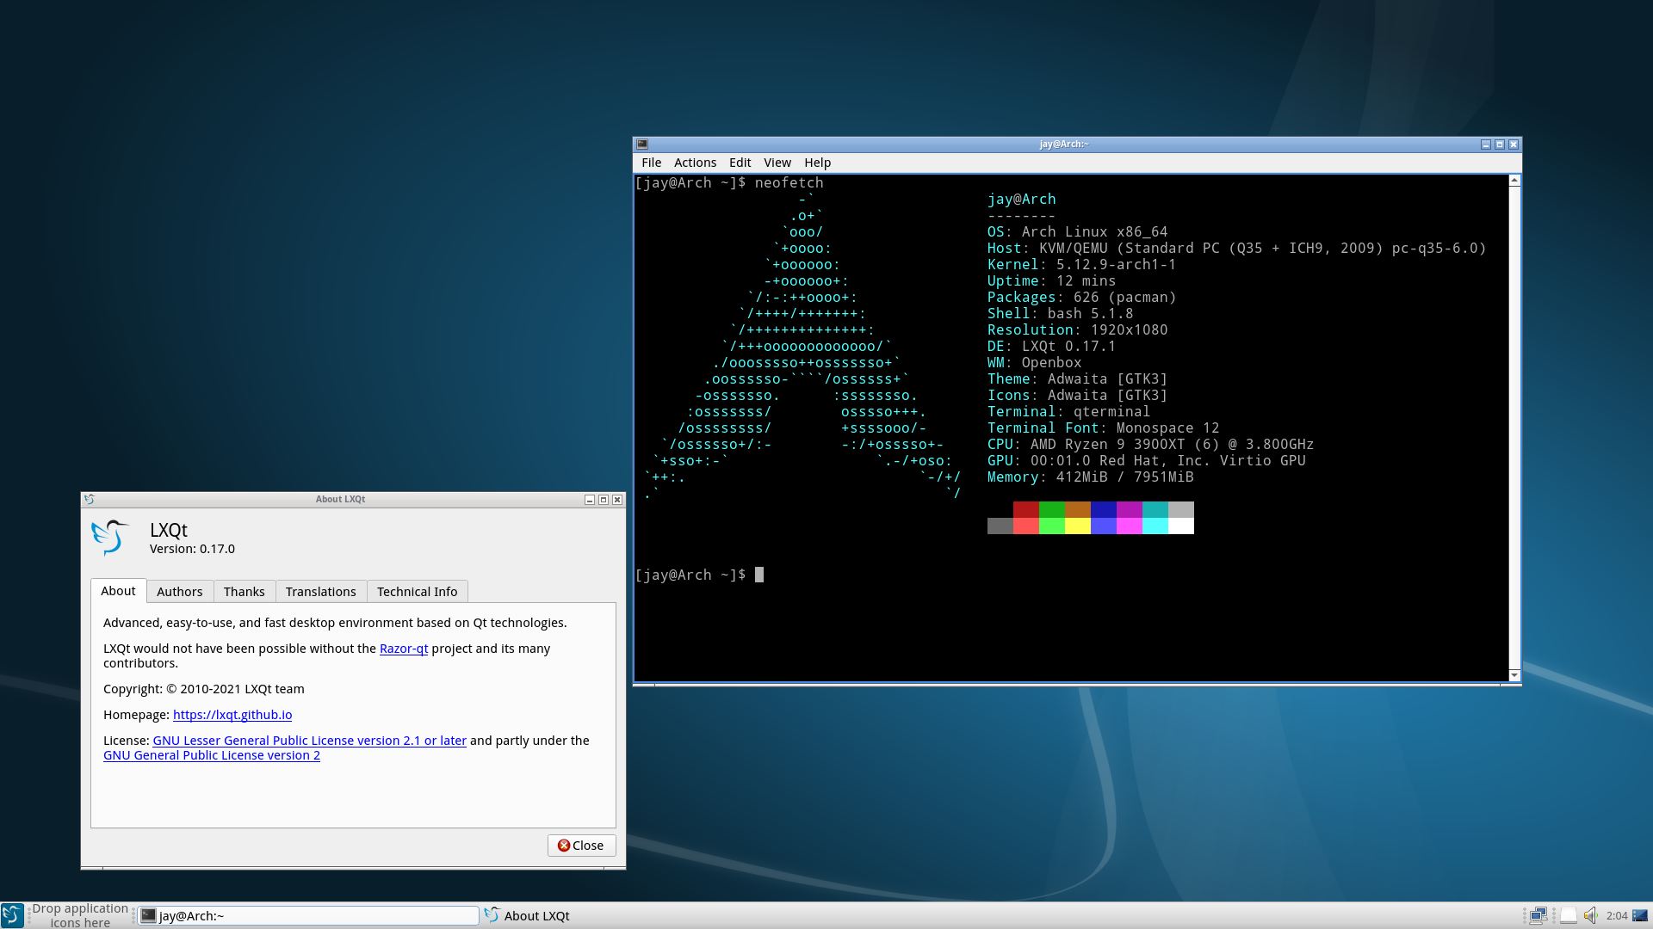Click the volume speaker icon in panel
The height and width of the screenshot is (929, 1653).
pyautogui.click(x=1591, y=915)
